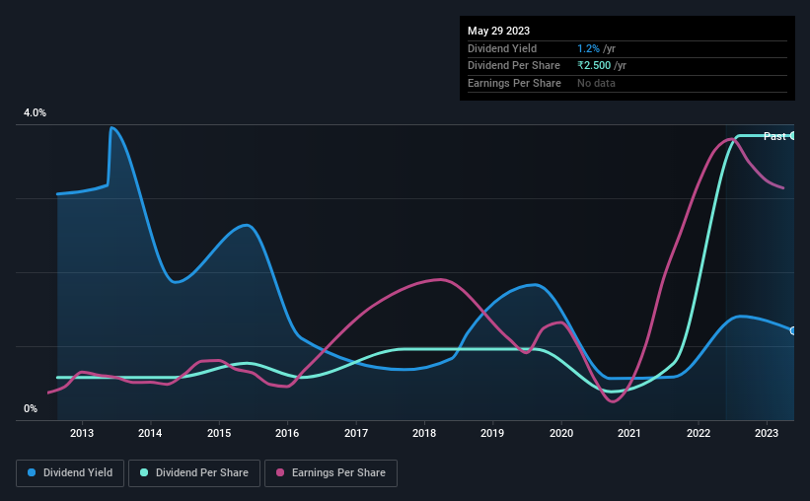Toggle the Earnings Per Share legend button
810x501 pixels.
tap(331, 473)
